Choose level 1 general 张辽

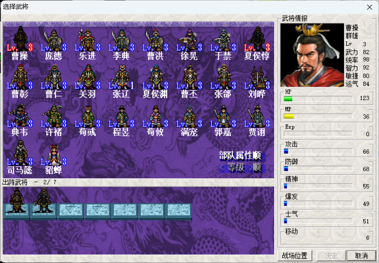coord(121,82)
